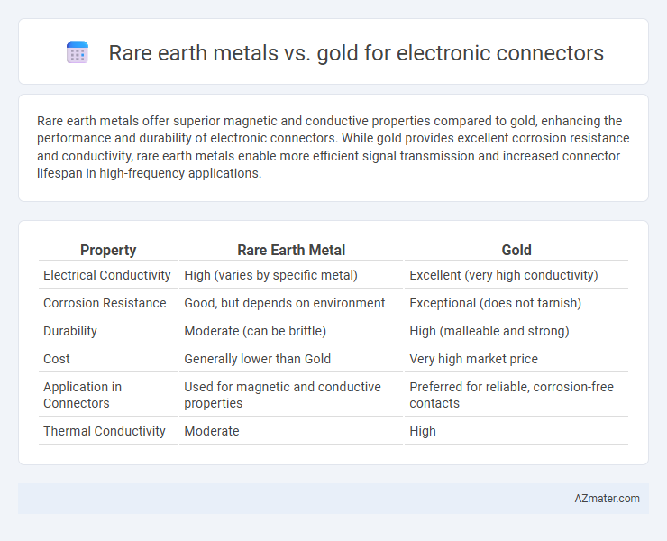
Task: Click the 'Durability' row label
Action: coord(70,331)
